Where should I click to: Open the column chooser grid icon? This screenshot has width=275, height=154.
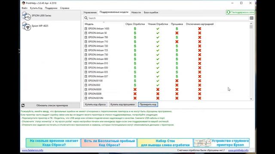pyautogui.click(x=251, y=18)
